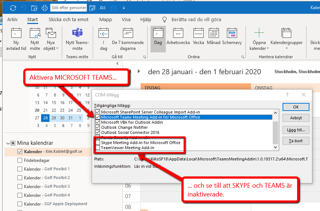Open Gå till dialog launcher

(x=144, y=57)
